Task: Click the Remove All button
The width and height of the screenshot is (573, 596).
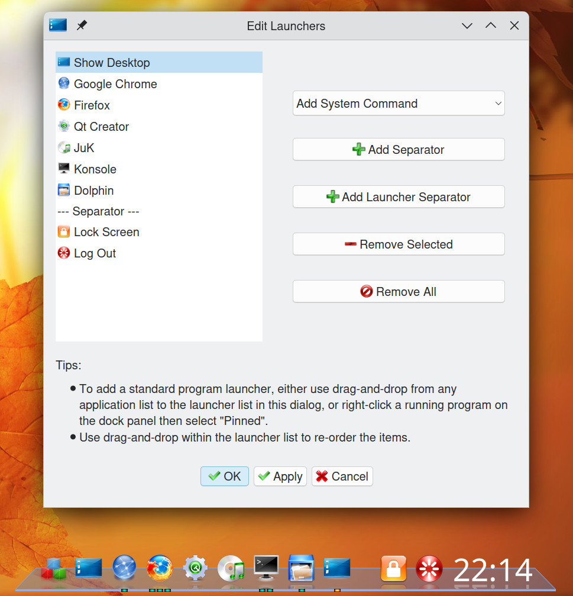Action: pyautogui.click(x=399, y=292)
